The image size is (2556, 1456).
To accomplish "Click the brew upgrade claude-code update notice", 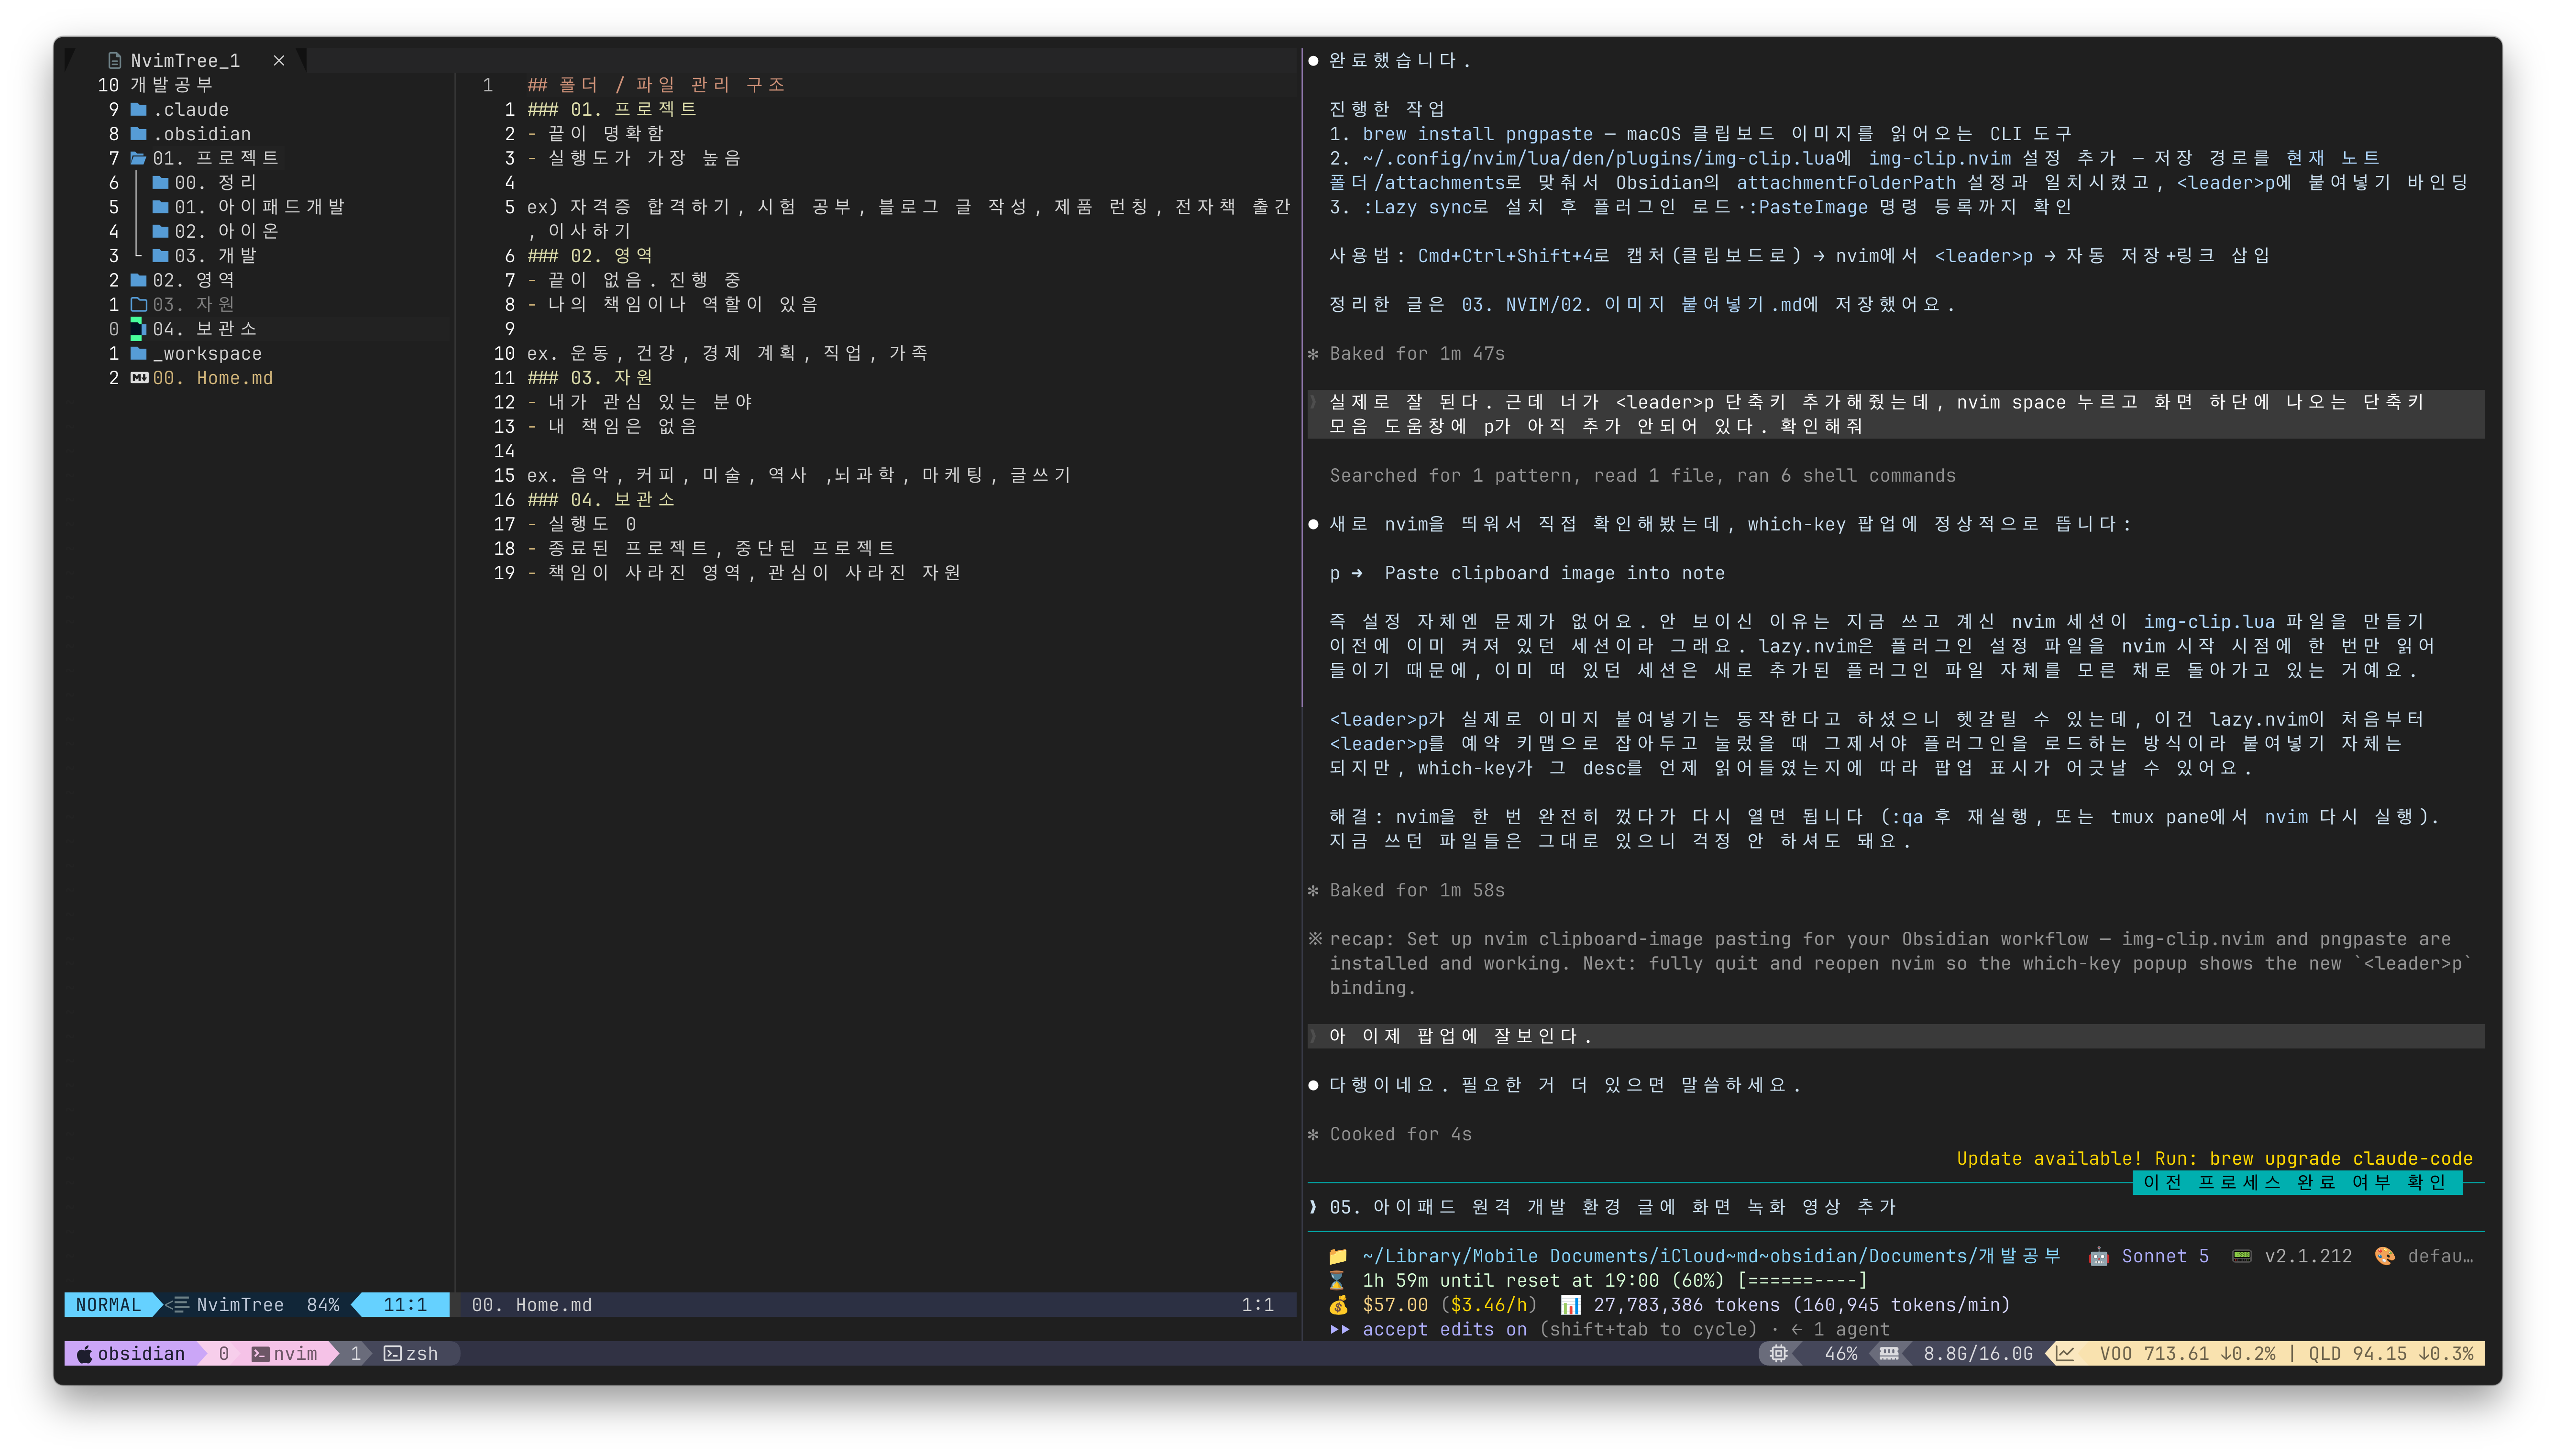I will tap(2214, 1158).
